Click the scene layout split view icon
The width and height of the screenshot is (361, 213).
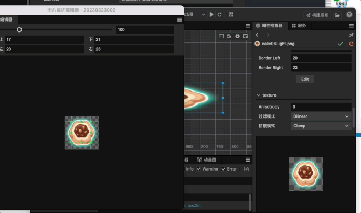(x=221, y=36)
